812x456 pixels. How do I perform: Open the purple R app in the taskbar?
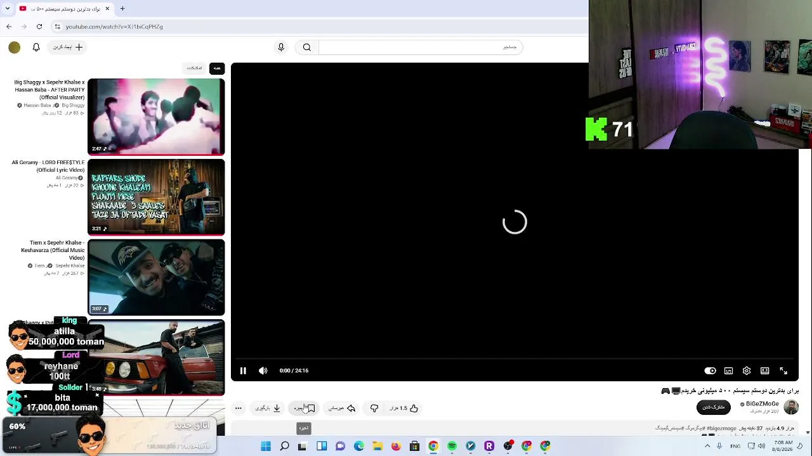pos(489,446)
